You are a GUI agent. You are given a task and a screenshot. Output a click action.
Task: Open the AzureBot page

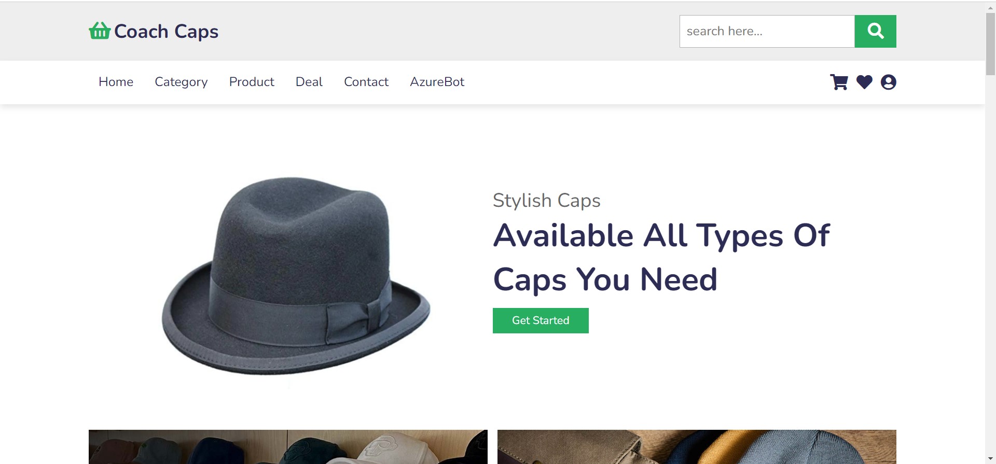(x=437, y=82)
